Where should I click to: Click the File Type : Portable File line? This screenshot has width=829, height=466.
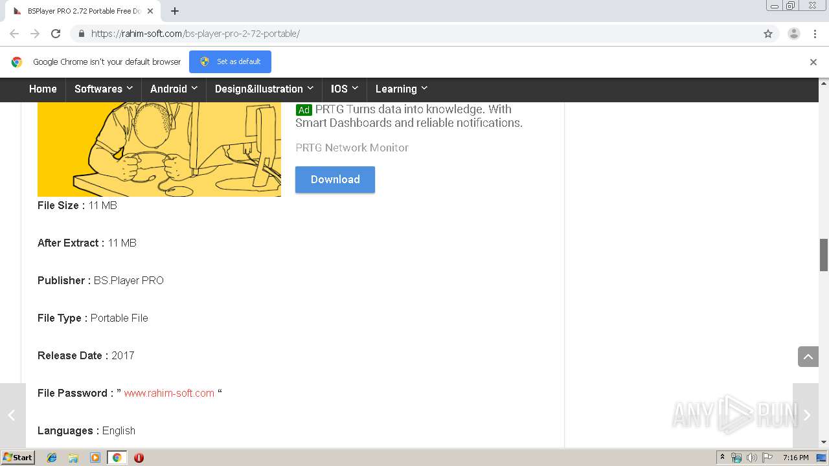pos(93,318)
